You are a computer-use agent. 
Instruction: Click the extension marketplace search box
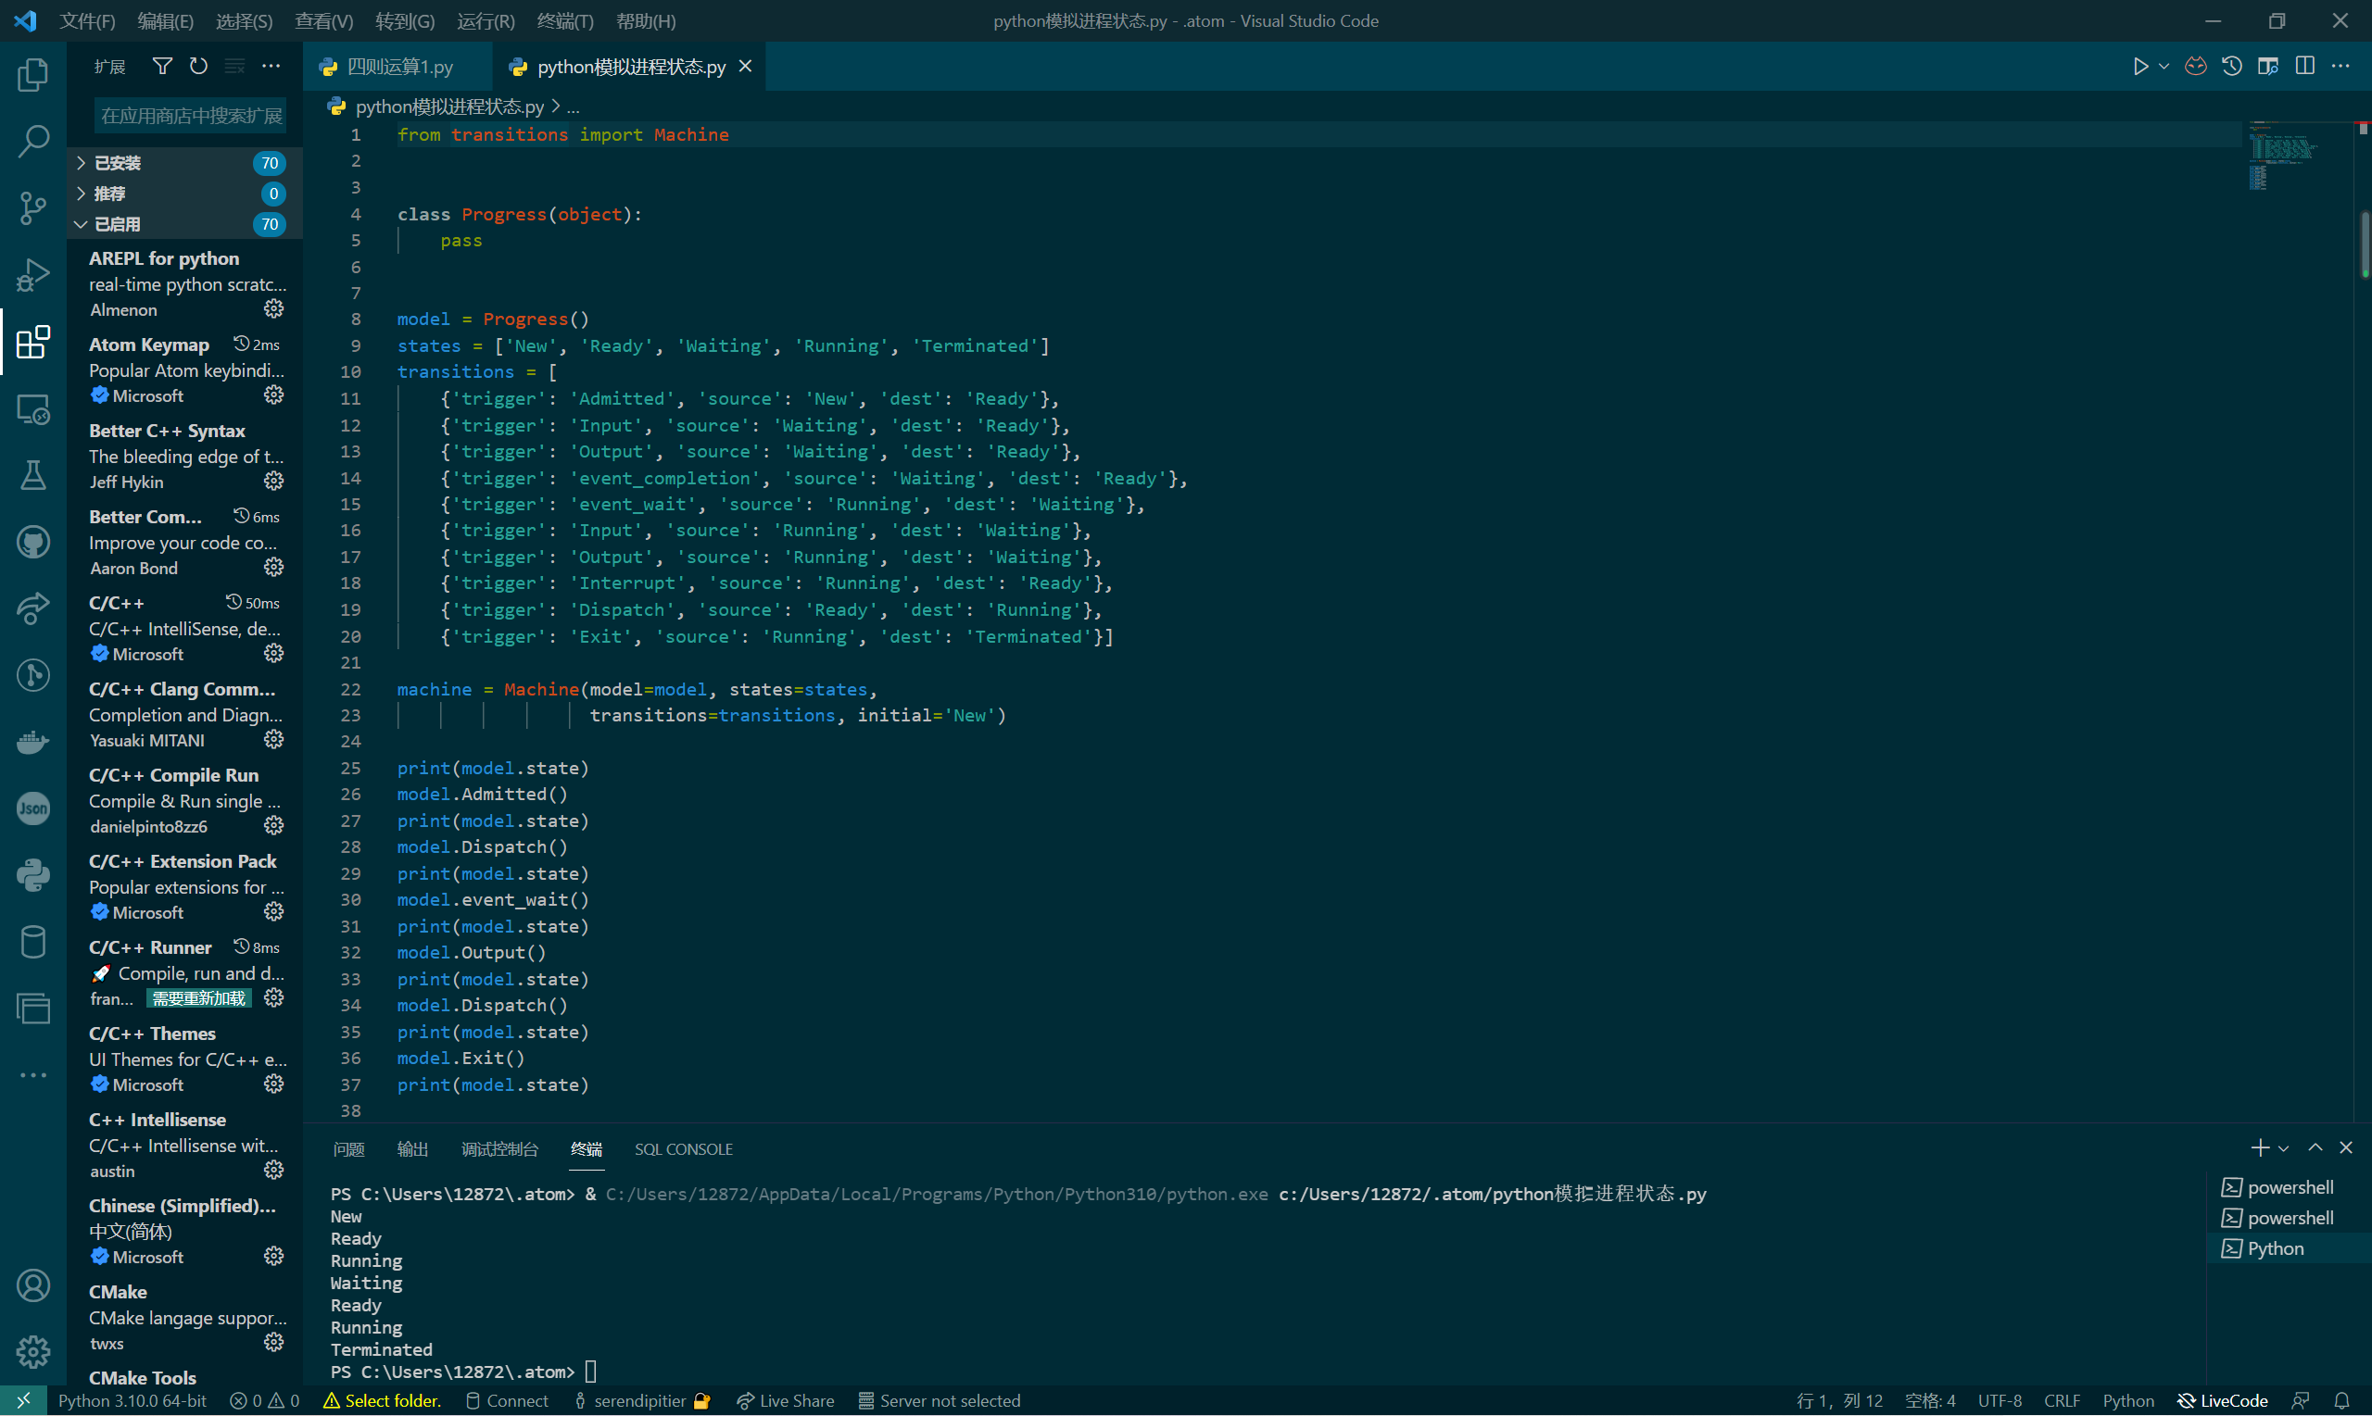click(190, 116)
